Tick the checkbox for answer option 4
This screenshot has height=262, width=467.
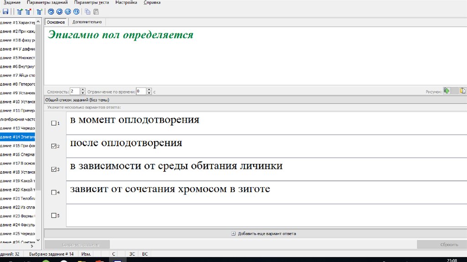point(54,192)
